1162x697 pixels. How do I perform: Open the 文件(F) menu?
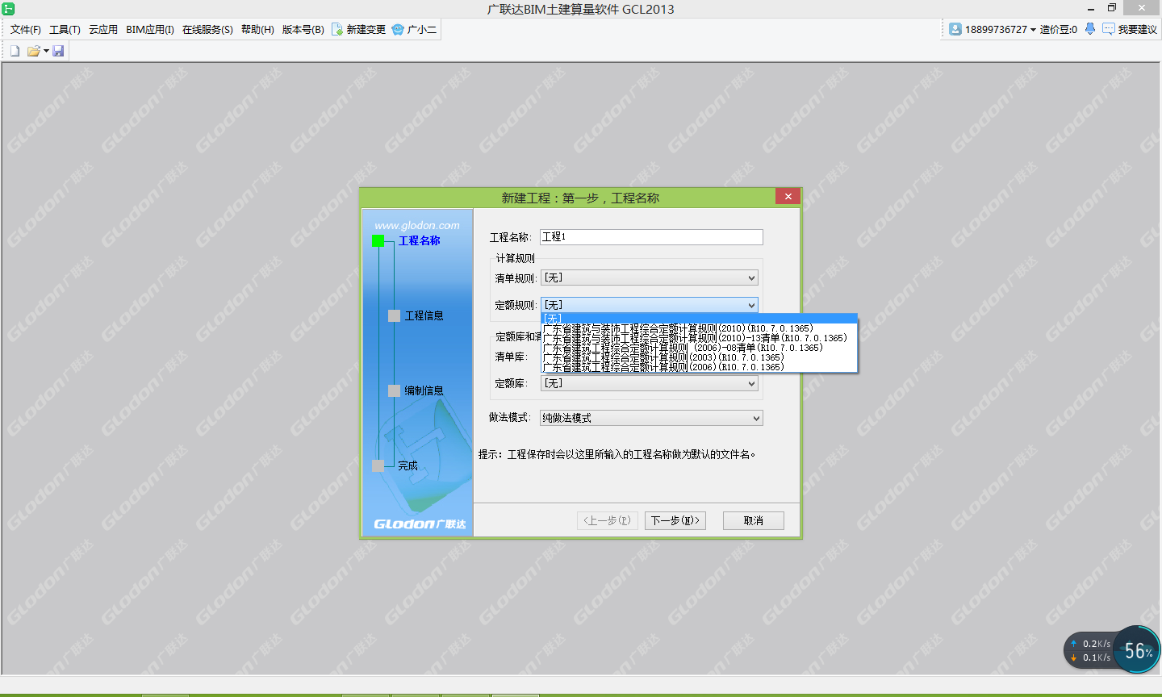pos(26,29)
